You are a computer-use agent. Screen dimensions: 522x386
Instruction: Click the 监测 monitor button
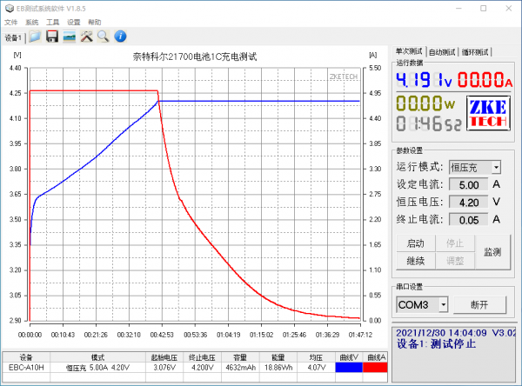[492, 251]
